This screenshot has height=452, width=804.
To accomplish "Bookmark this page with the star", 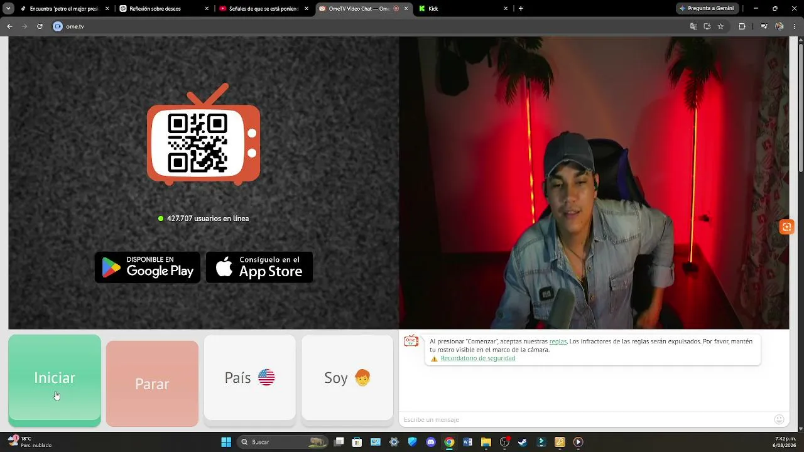I will pyautogui.click(x=720, y=26).
